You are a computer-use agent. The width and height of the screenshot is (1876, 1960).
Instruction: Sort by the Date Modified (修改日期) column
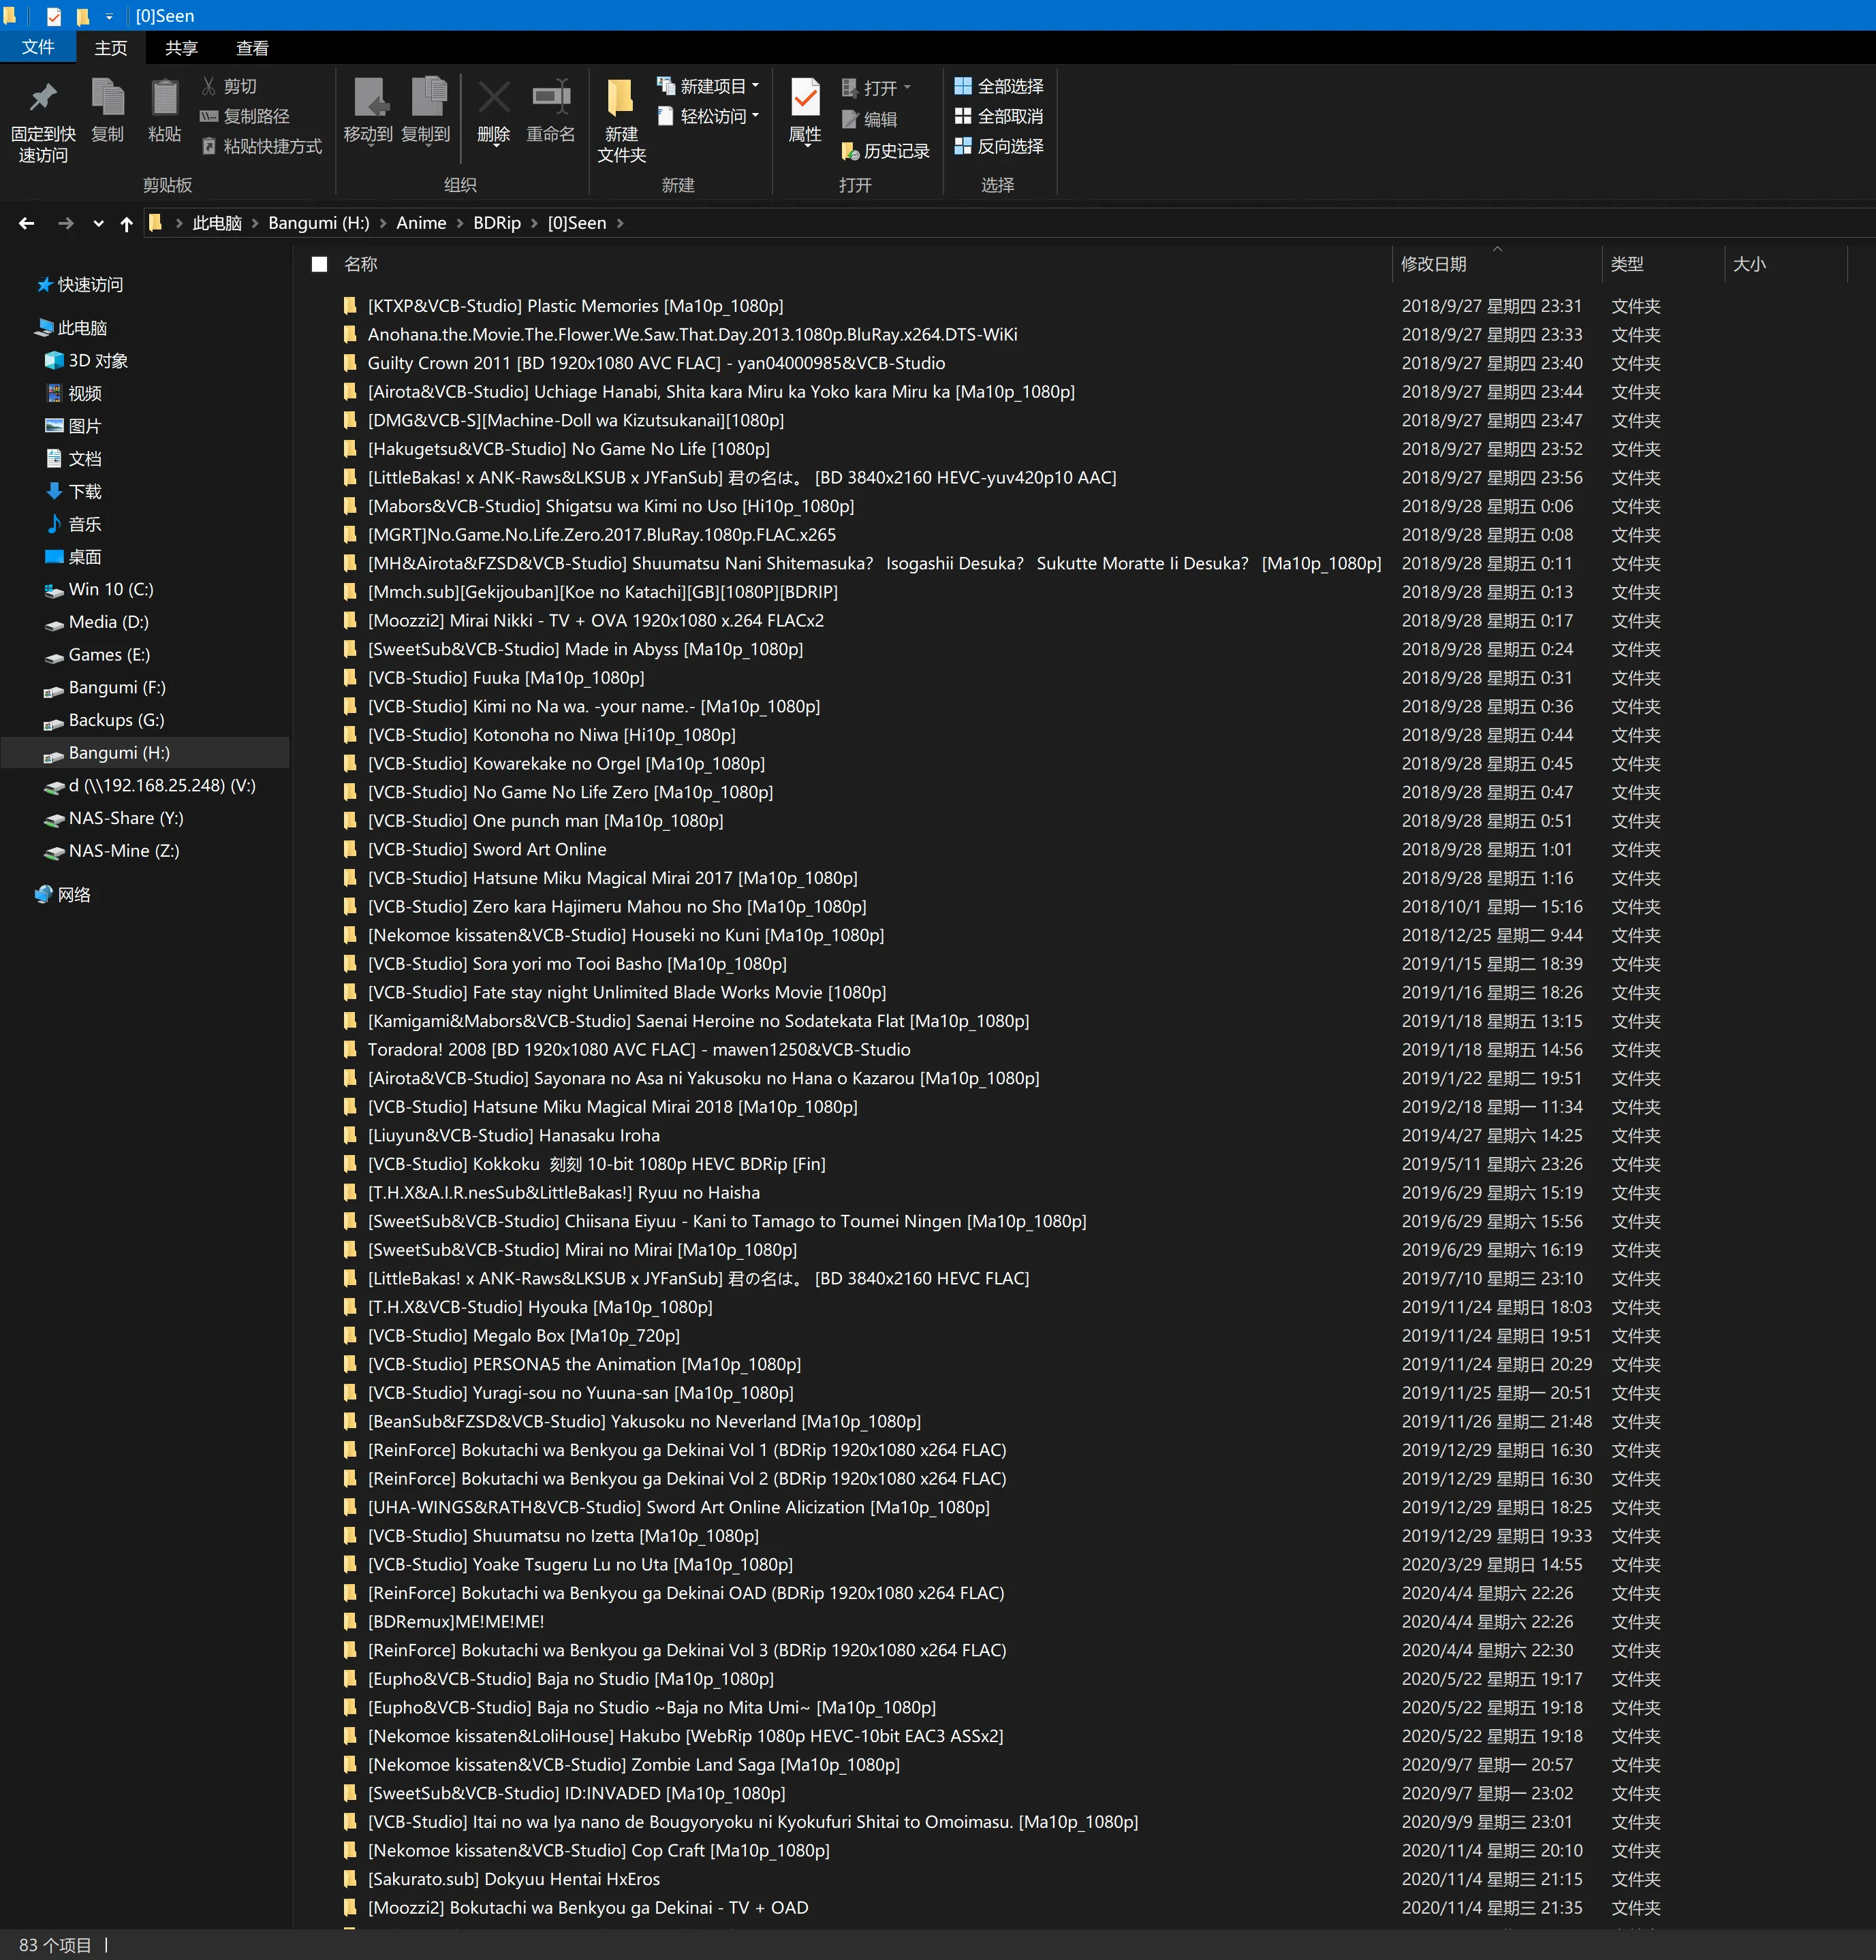pos(1496,265)
